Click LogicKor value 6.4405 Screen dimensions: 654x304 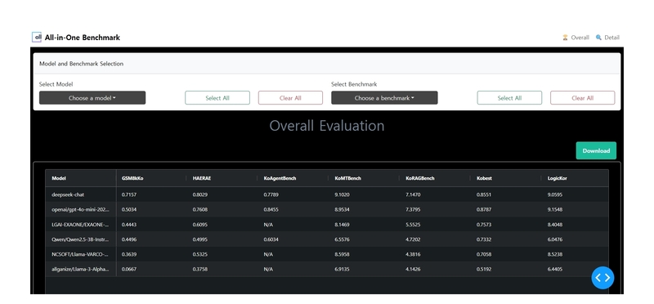[x=555, y=269]
